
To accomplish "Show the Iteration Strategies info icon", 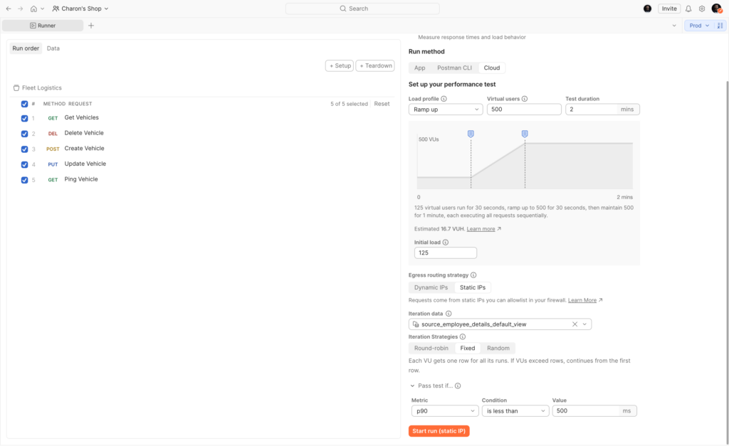I will 463,337.
